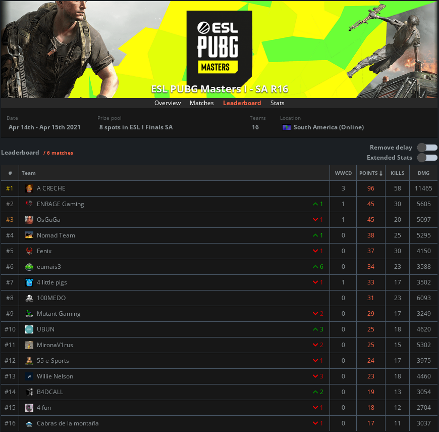Image resolution: width=439 pixels, height=432 pixels.
Task: Click the POINTS sort arrow
Action: [x=380, y=173]
